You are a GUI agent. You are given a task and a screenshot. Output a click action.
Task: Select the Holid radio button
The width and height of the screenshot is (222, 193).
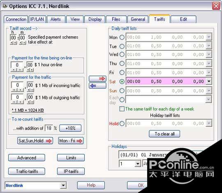pyautogui.click(x=122, y=123)
